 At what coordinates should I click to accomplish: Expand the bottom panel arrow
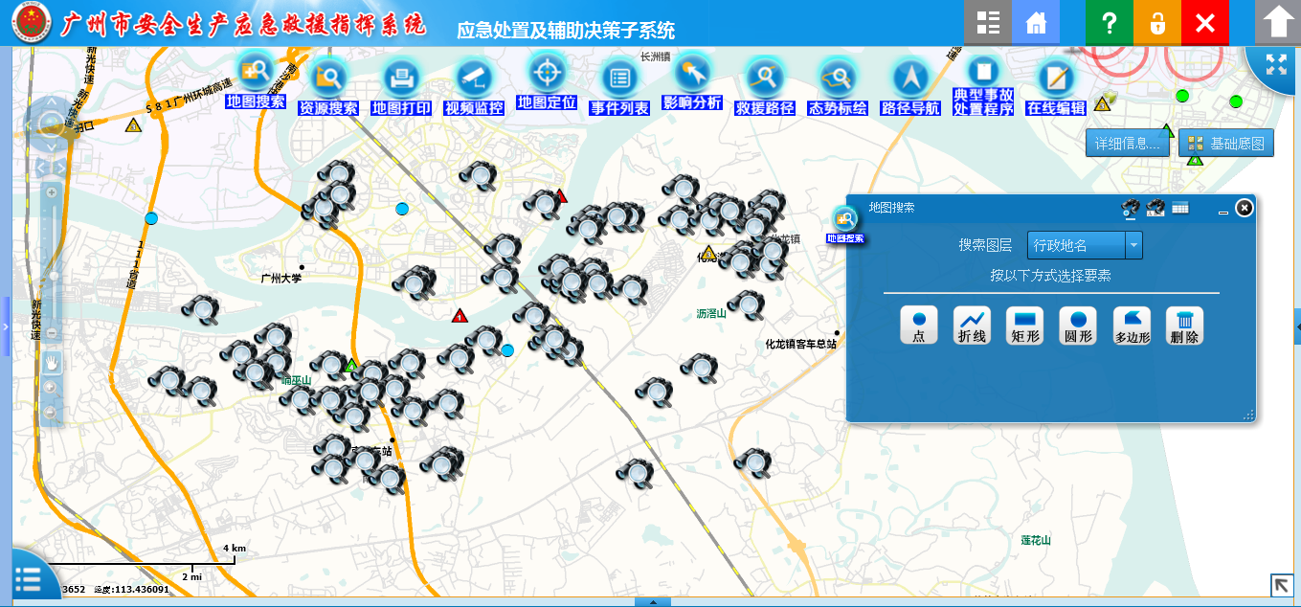tap(652, 602)
